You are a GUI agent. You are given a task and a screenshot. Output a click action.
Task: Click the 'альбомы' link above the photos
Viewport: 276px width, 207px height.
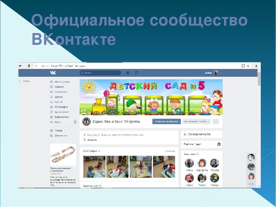click(x=170, y=151)
